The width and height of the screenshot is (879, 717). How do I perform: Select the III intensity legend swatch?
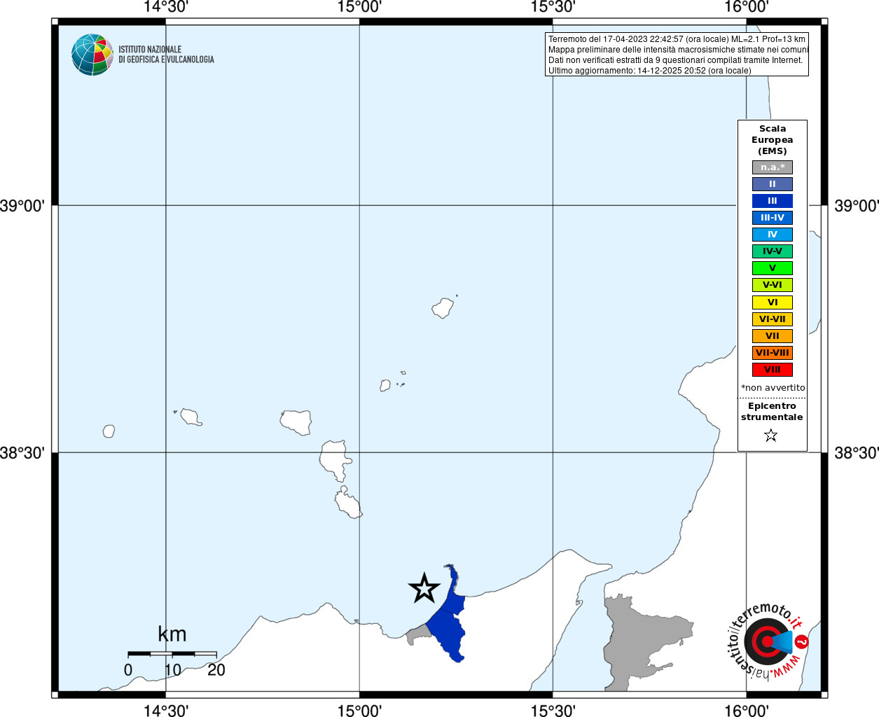click(773, 201)
